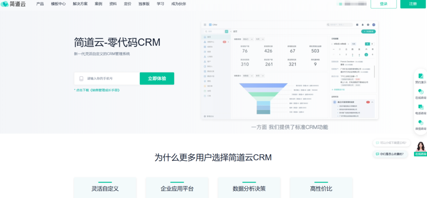The height and width of the screenshot is (198, 427).
Task: Open the 产品 menu
Action: tap(40, 4)
